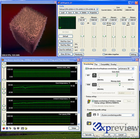The width and height of the screenshot is (140, 139).
Task: Switch to the Overlay tab
Action: 113,64
